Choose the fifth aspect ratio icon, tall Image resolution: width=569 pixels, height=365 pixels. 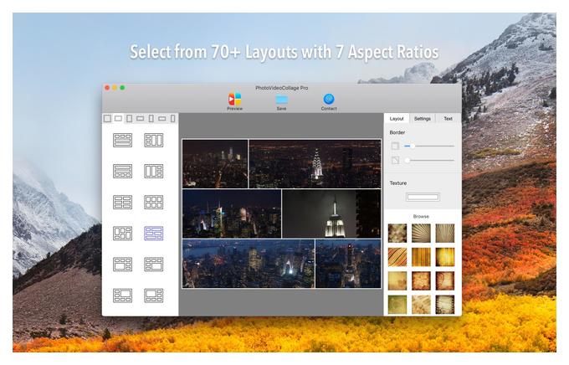151,118
